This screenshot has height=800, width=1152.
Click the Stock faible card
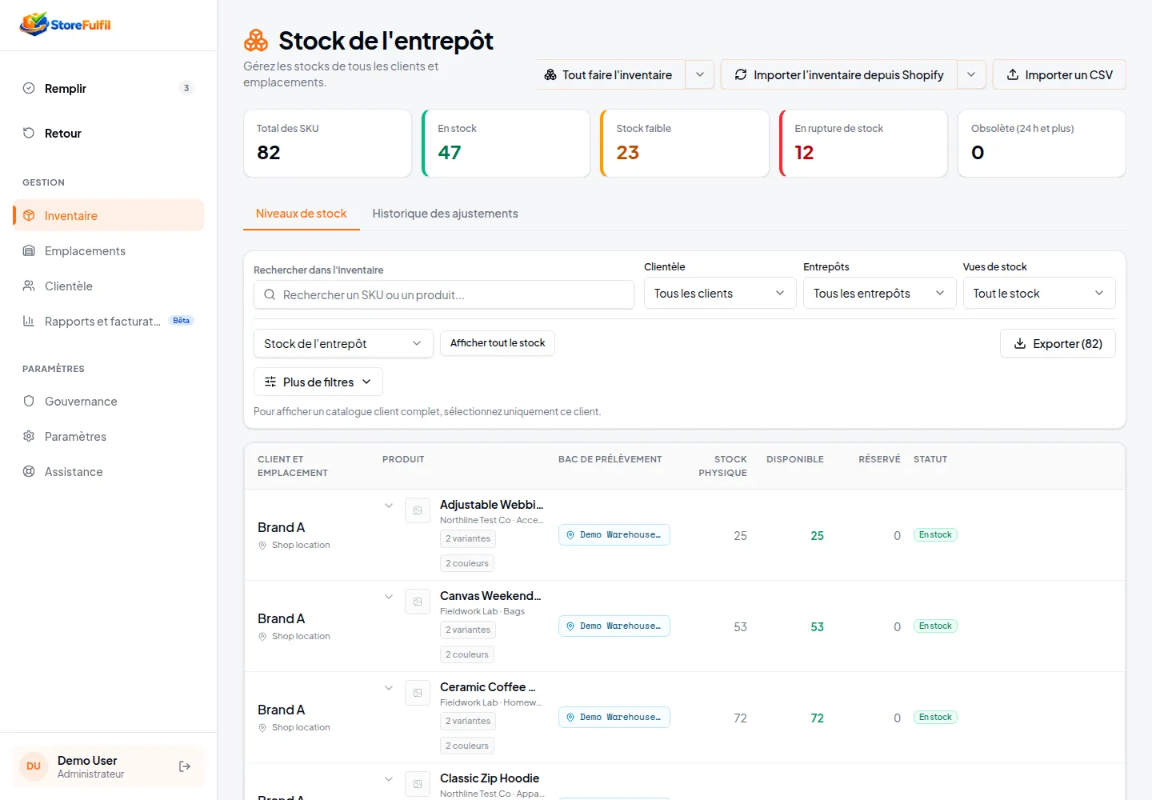pos(684,143)
